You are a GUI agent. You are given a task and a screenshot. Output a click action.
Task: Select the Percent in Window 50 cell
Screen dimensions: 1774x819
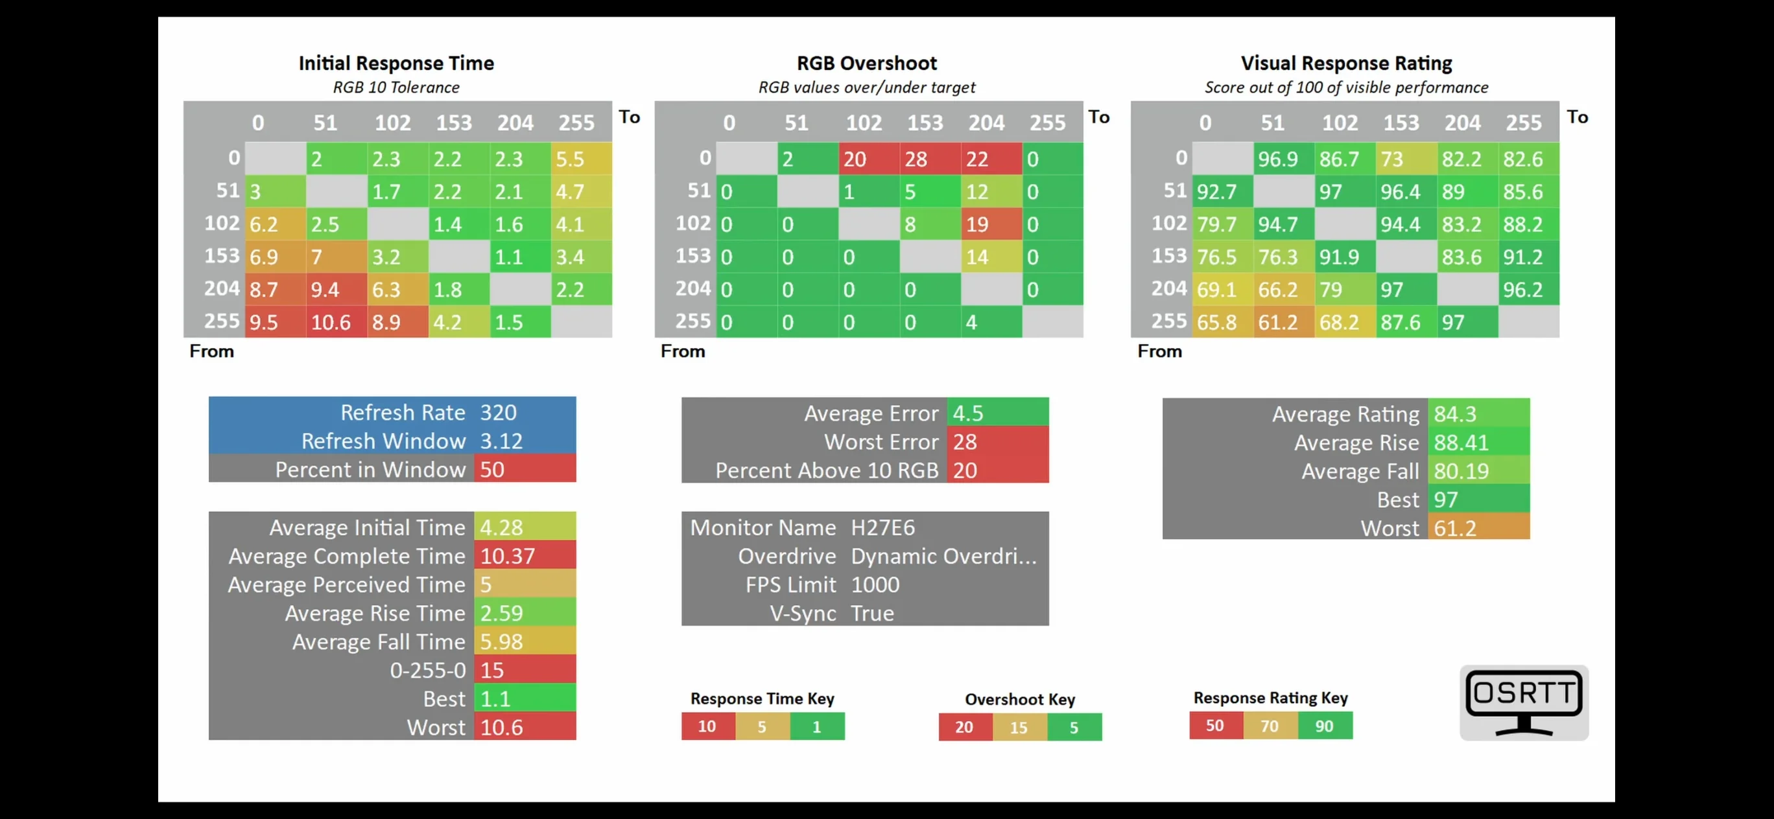point(525,468)
